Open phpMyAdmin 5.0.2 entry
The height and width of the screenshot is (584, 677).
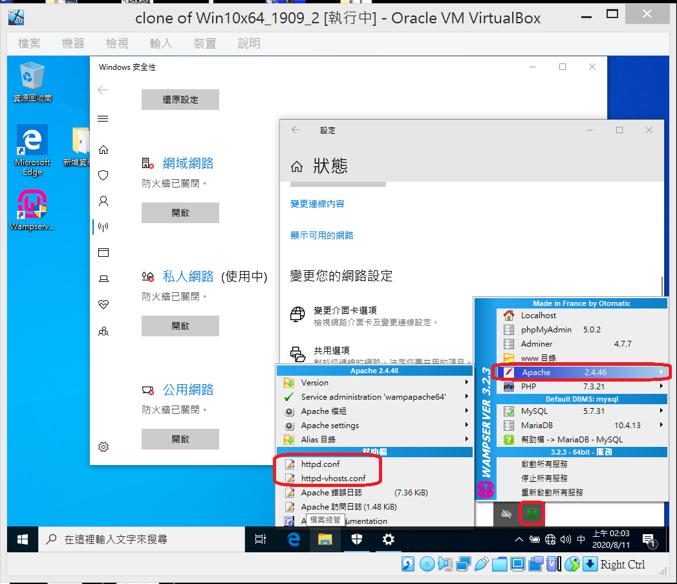pos(581,329)
